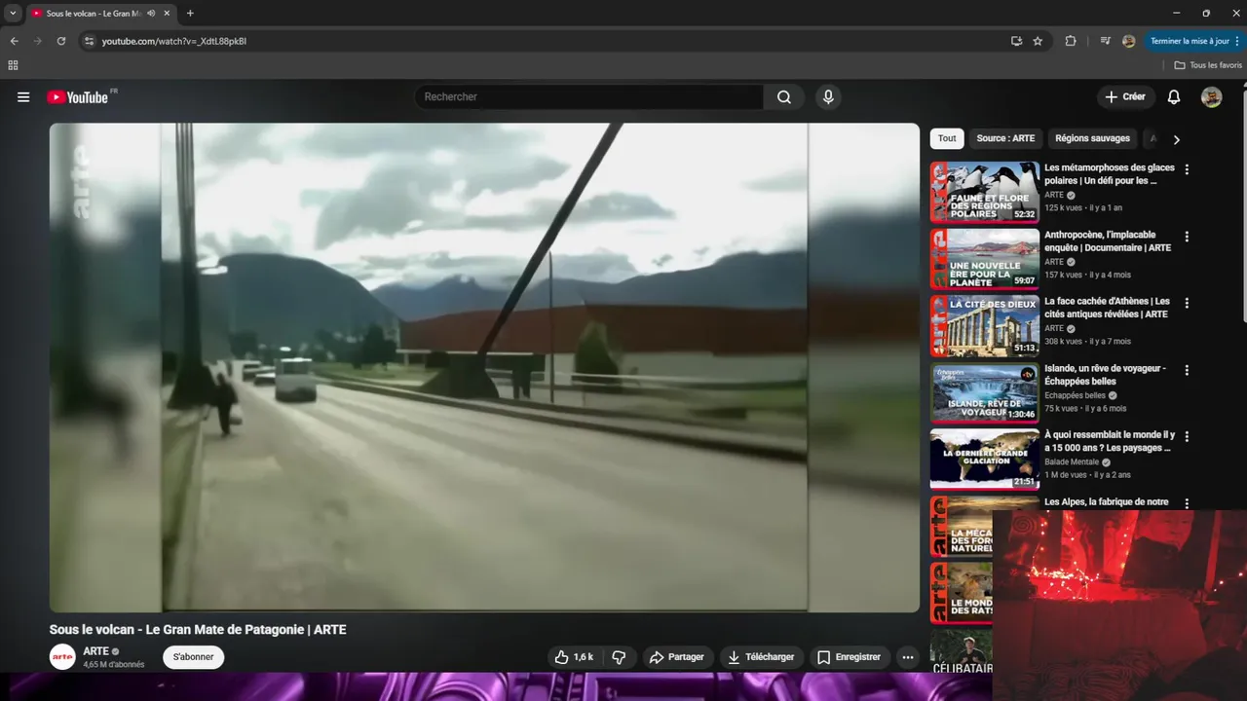Click the browser address bar URL
Screen dimensions: 1247x701
tap(174, 41)
